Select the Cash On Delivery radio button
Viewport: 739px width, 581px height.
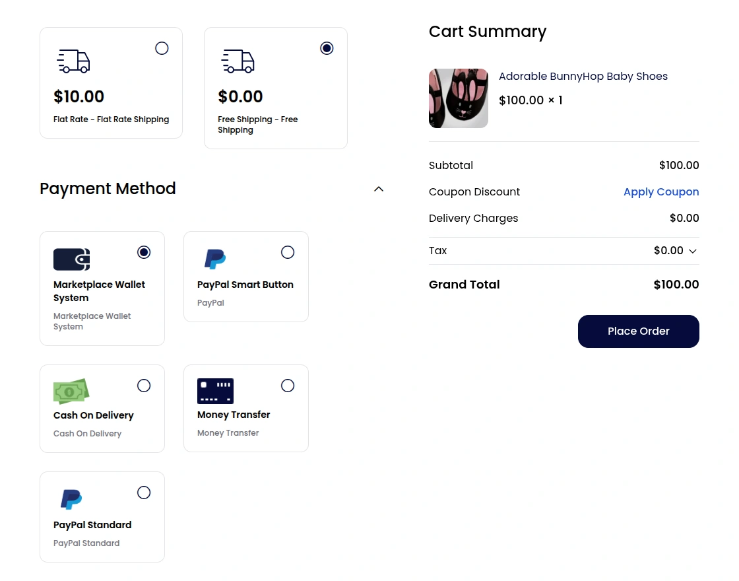tap(144, 385)
